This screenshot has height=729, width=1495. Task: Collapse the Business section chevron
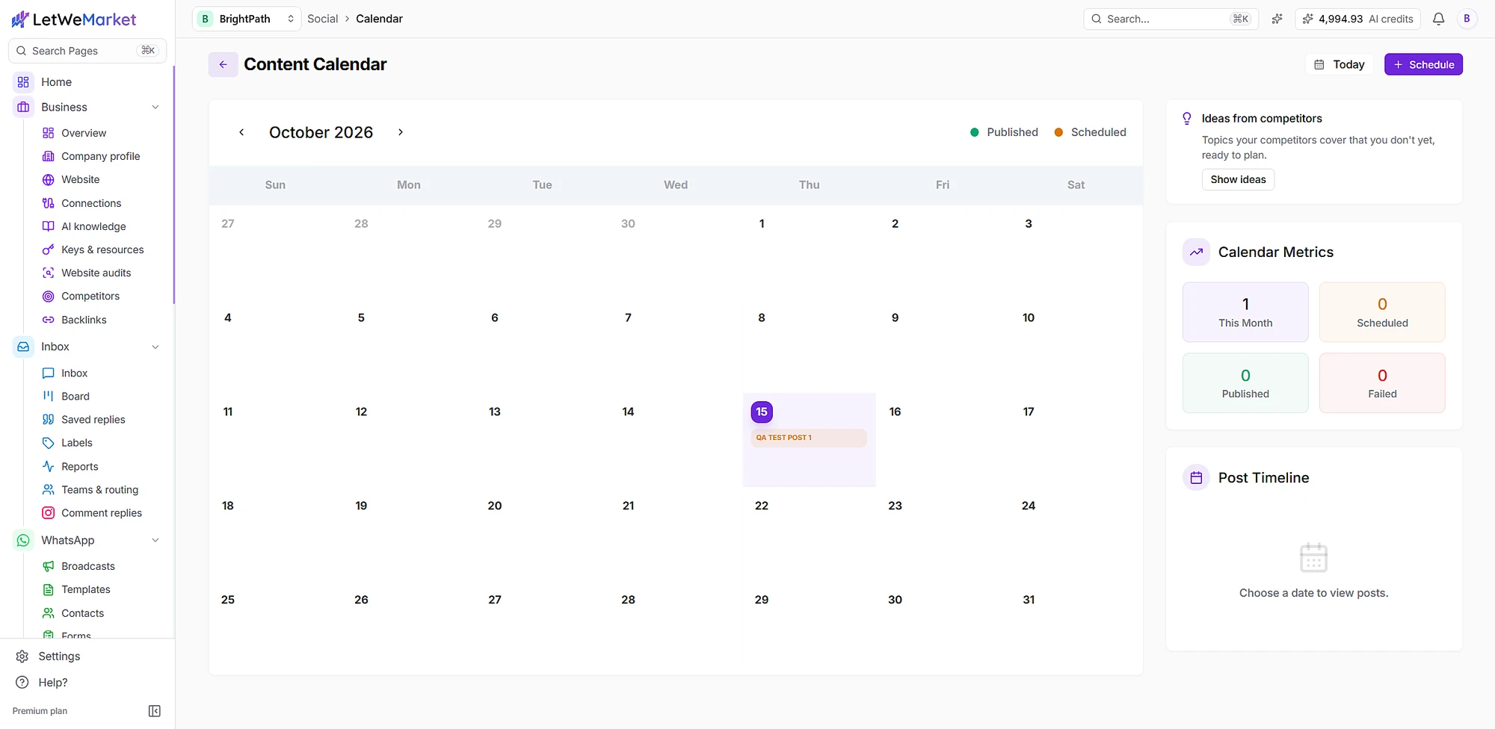155,107
